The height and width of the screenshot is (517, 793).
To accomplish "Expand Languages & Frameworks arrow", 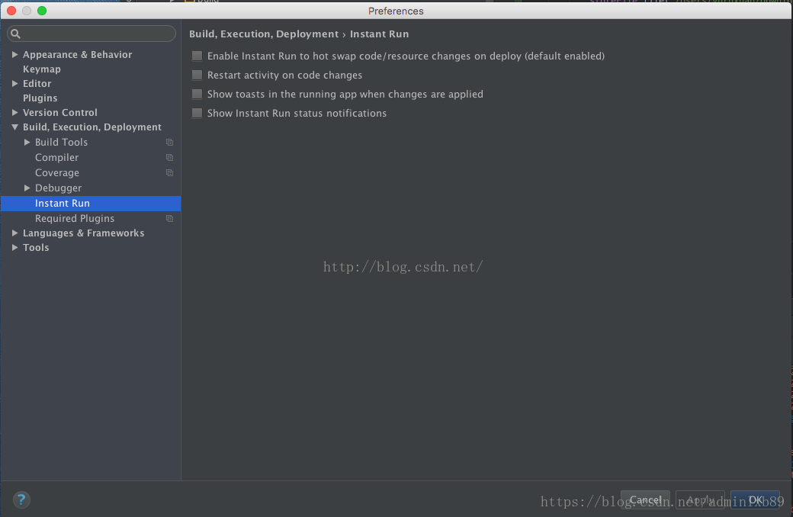I will tap(14, 233).
